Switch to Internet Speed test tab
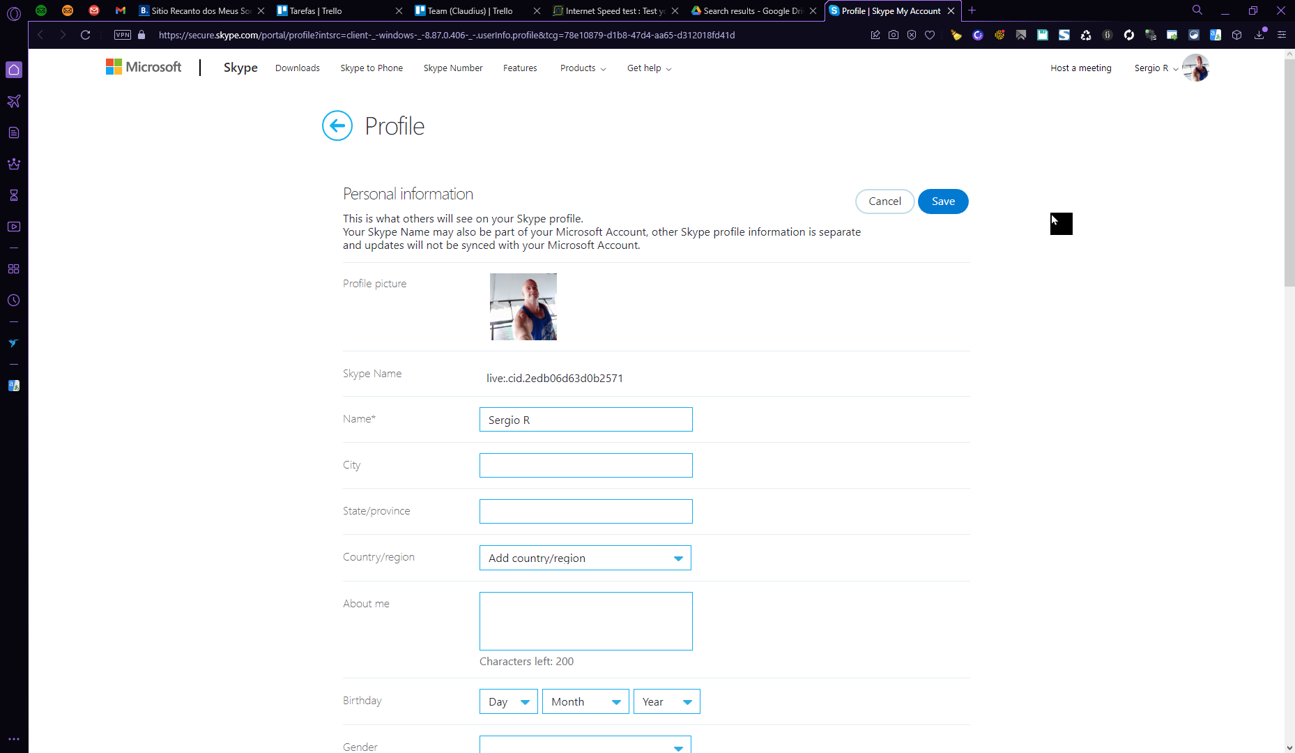Screen dimensions: 1295x753 [616, 10]
